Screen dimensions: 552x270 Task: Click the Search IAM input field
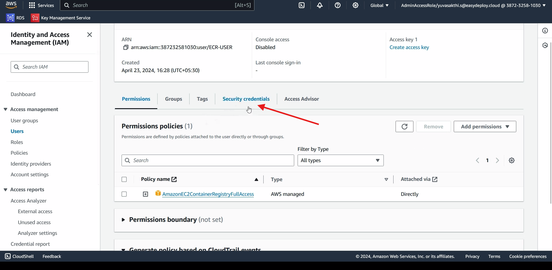click(x=50, y=67)
